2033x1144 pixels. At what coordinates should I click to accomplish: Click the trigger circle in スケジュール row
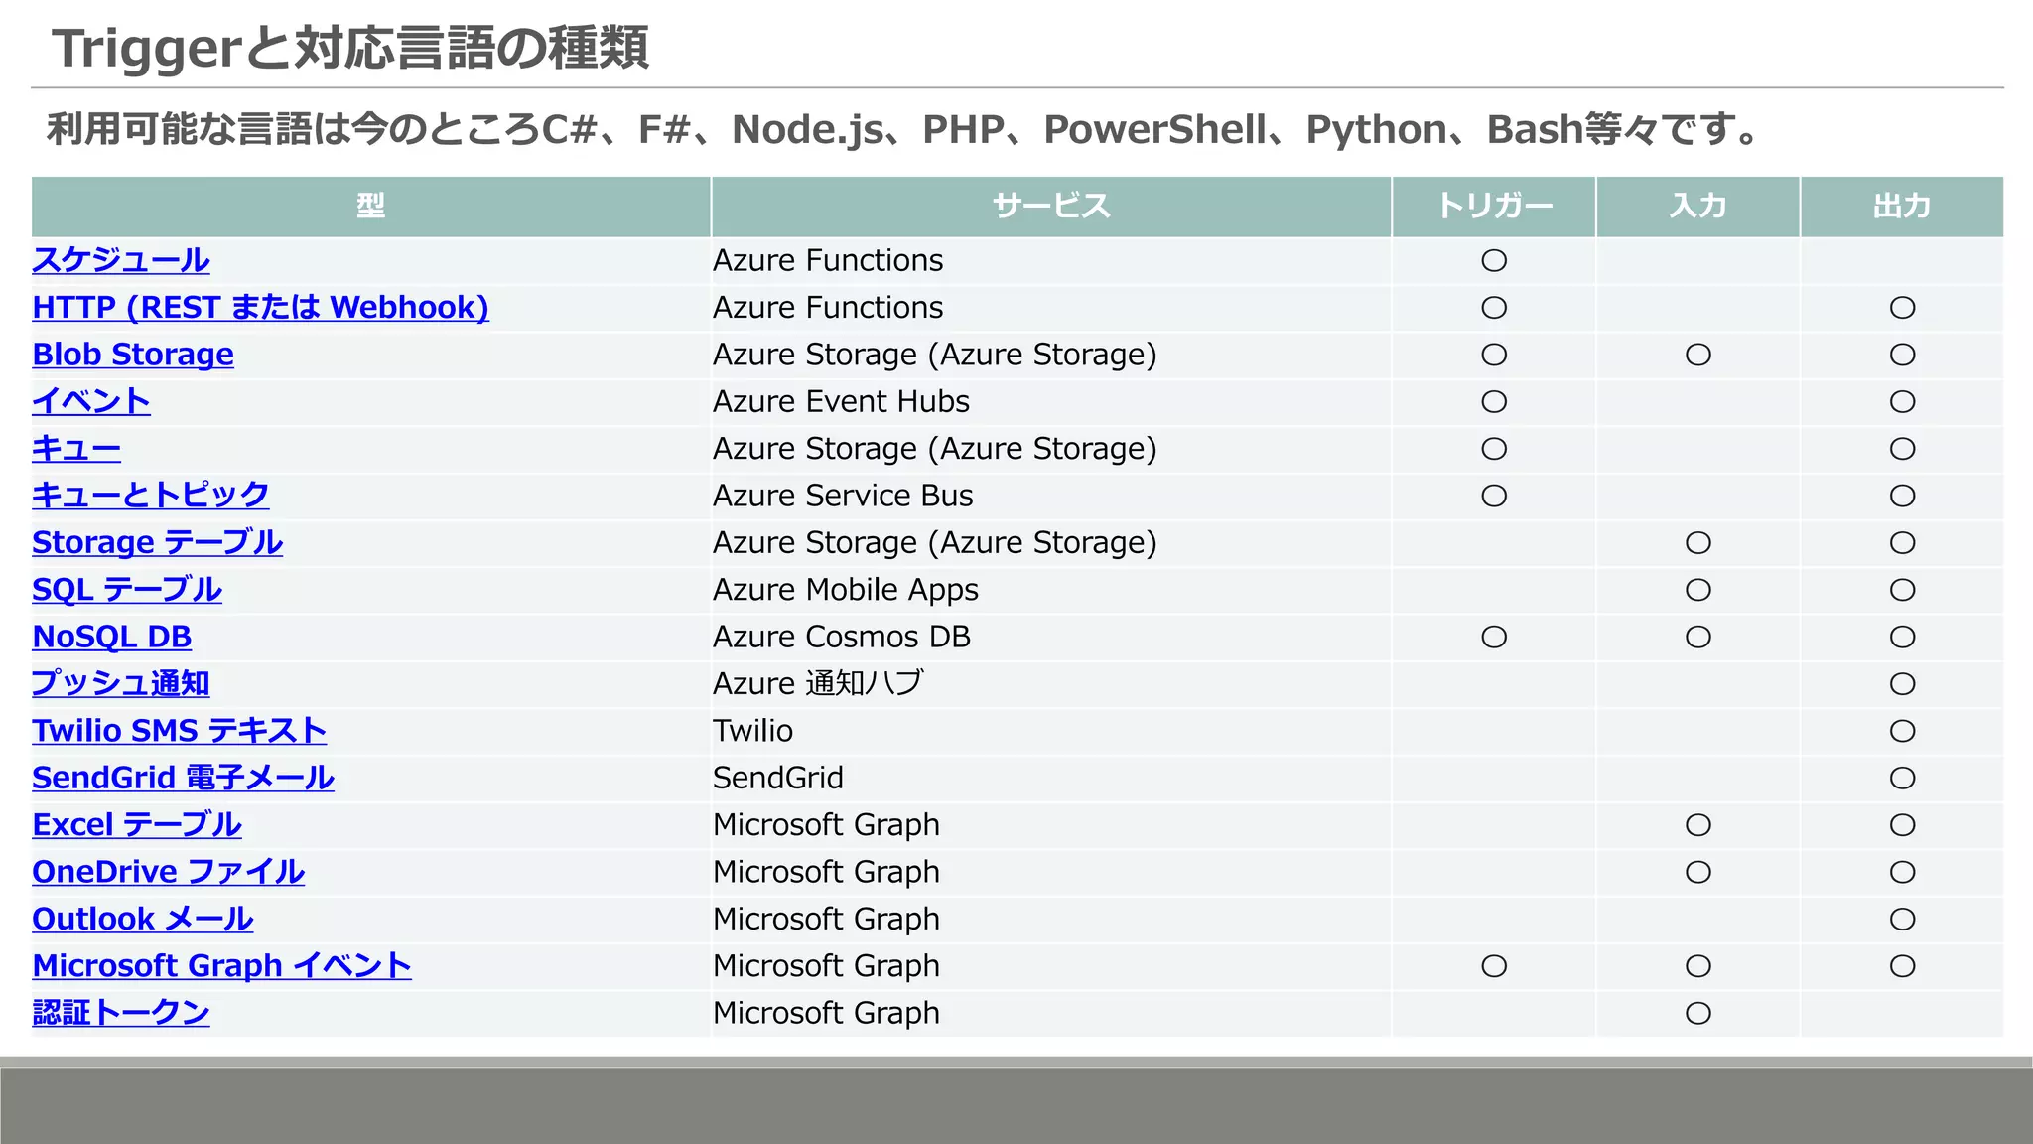pos(1494,260)
